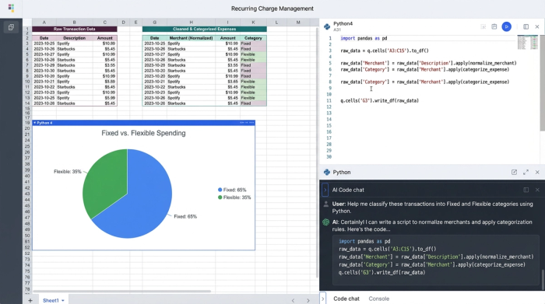The width and height of the screenshot is (545, 304).
Task: Click the horizontal scrollbar of the sheet
Action: click(121, 291)
